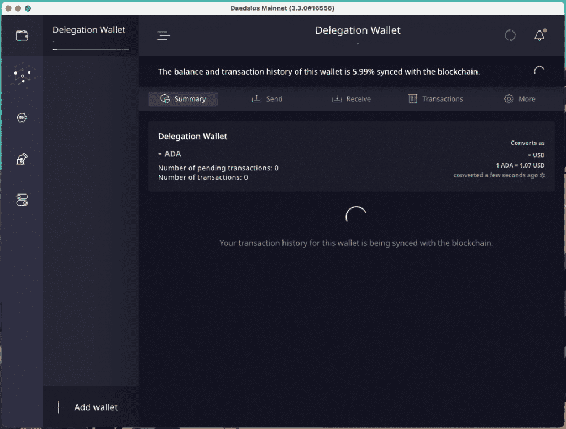Switch to the Transactions tab
The image size is (566, 429).
[436, 99]
